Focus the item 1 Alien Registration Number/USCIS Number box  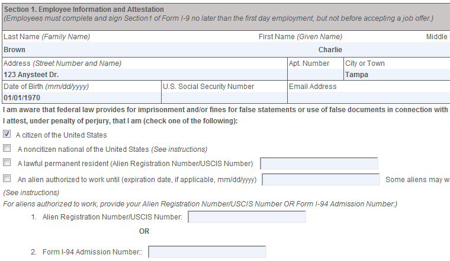247,217
